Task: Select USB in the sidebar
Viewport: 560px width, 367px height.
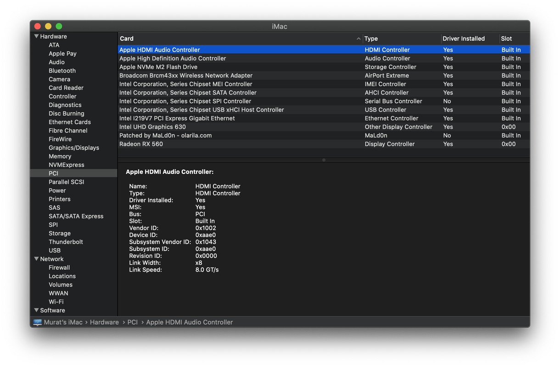Action: (55, 250)
